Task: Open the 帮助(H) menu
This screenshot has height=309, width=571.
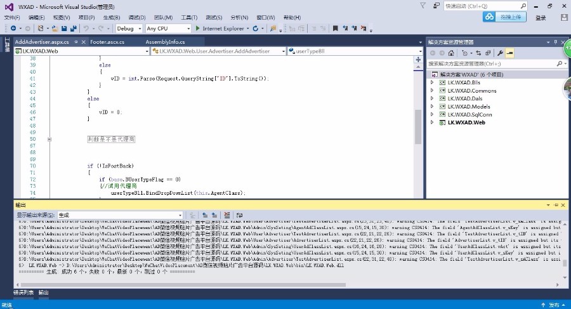Action: pos(292,18)
